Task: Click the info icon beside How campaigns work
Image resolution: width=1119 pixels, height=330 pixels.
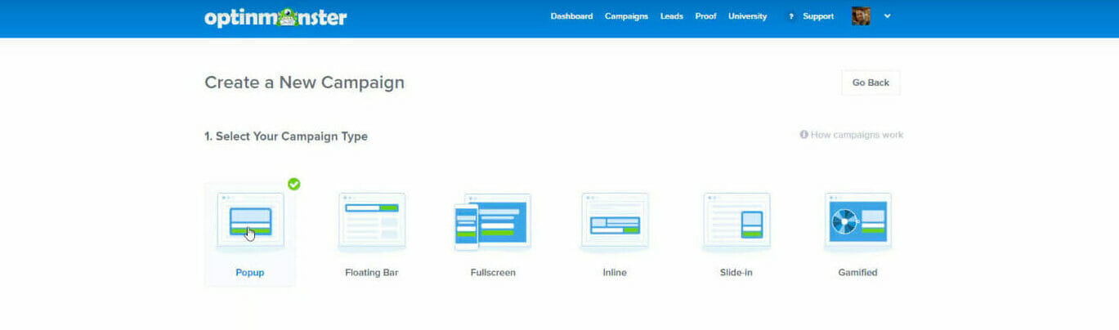Action: 803,135
